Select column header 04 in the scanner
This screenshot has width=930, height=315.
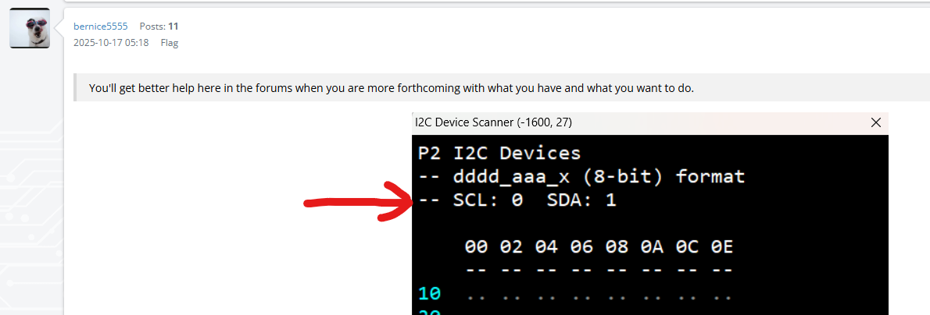point(546,248)
